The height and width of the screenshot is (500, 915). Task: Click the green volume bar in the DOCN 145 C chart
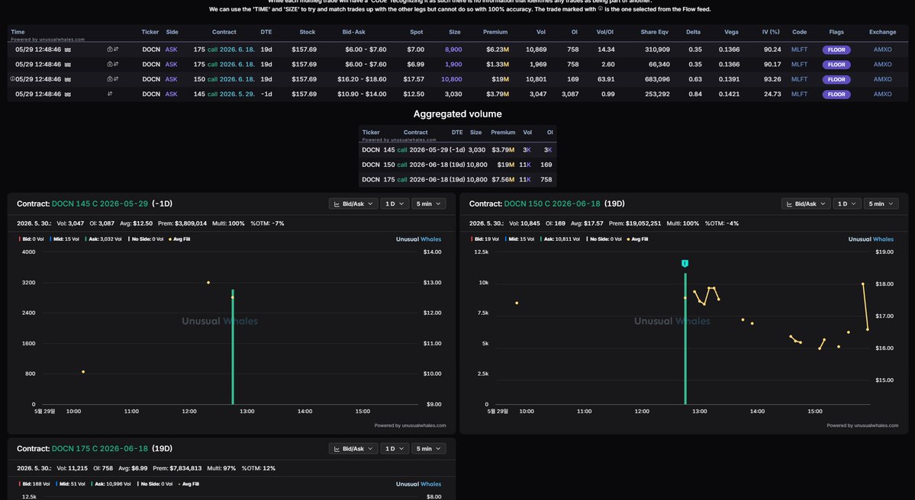click(232, 347)
